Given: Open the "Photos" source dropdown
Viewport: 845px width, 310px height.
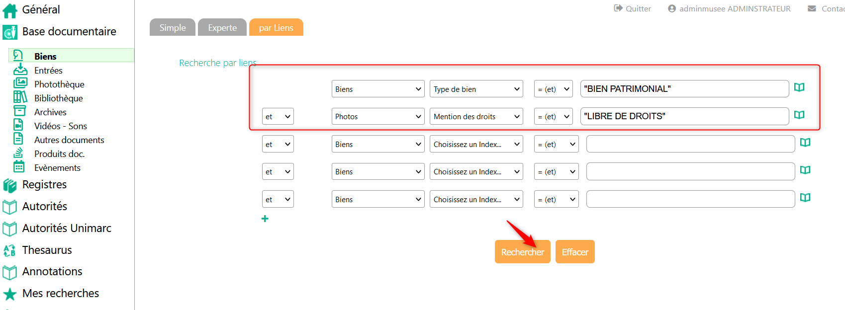Looking at the screenshot, I should click(377, 117).
